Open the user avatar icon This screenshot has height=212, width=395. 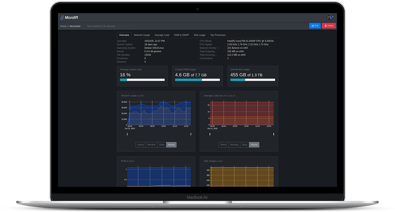pyautogui.click(x=329, y=17)
